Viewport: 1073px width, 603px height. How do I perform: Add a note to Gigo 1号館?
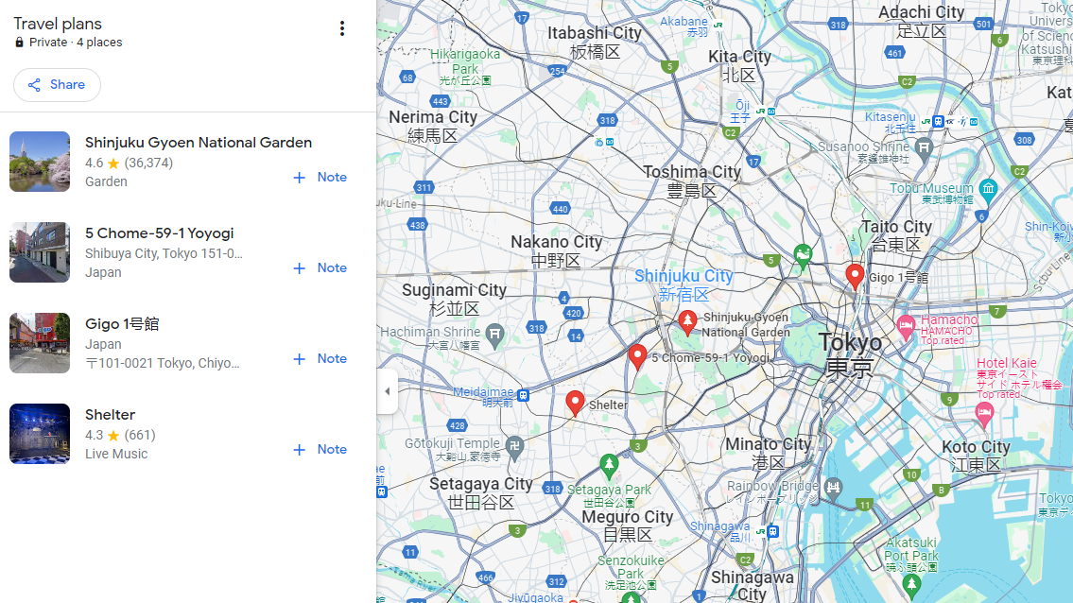[320, 358]
